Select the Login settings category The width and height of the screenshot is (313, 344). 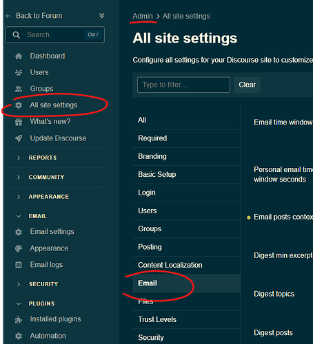pyautogui.click(x=186, y=193)
